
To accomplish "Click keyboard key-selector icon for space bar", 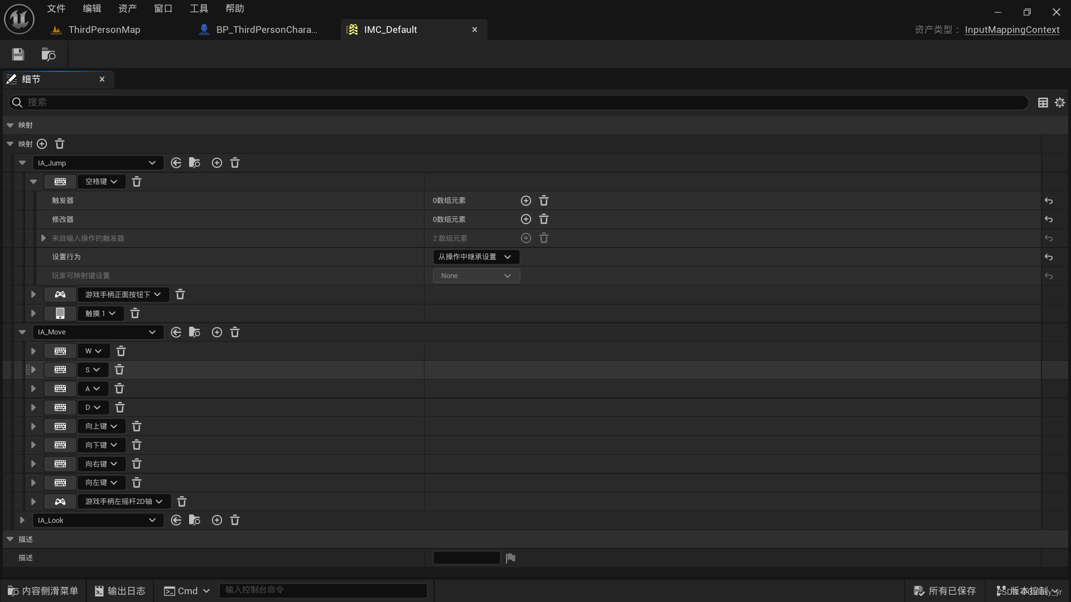I will coord(60,182).
